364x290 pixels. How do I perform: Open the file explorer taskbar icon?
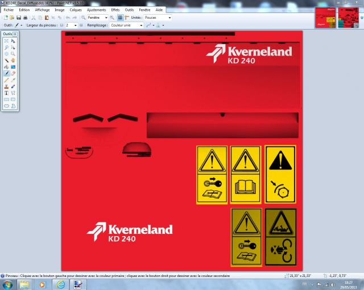[24, 284]
